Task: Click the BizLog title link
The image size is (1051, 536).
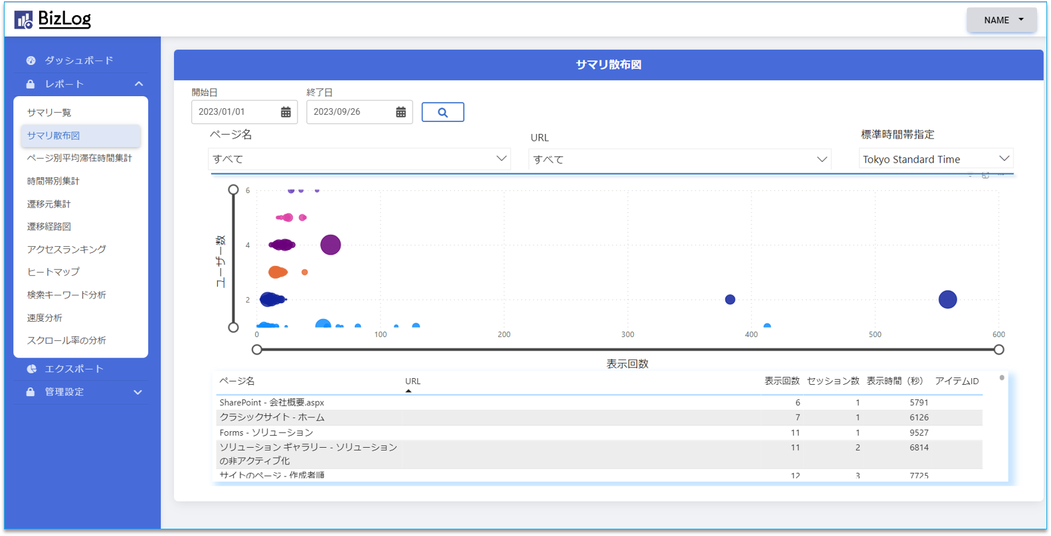Action: tap(64, 19)
